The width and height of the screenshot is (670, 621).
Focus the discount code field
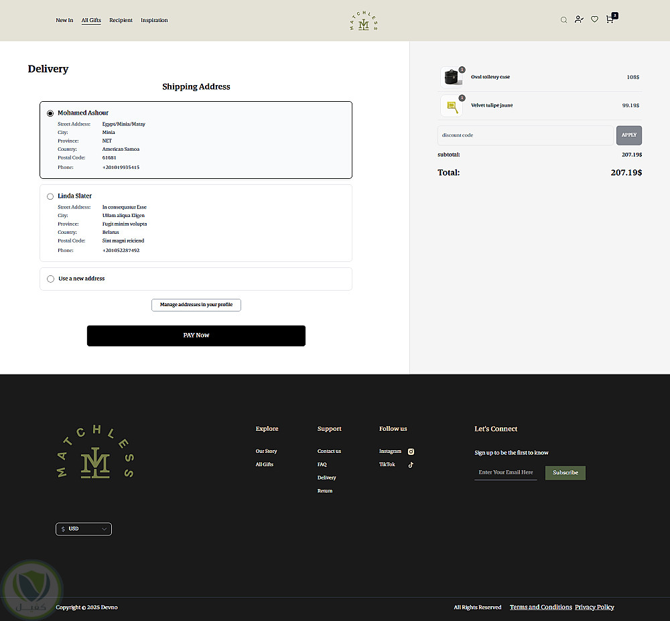click(525, 135)
